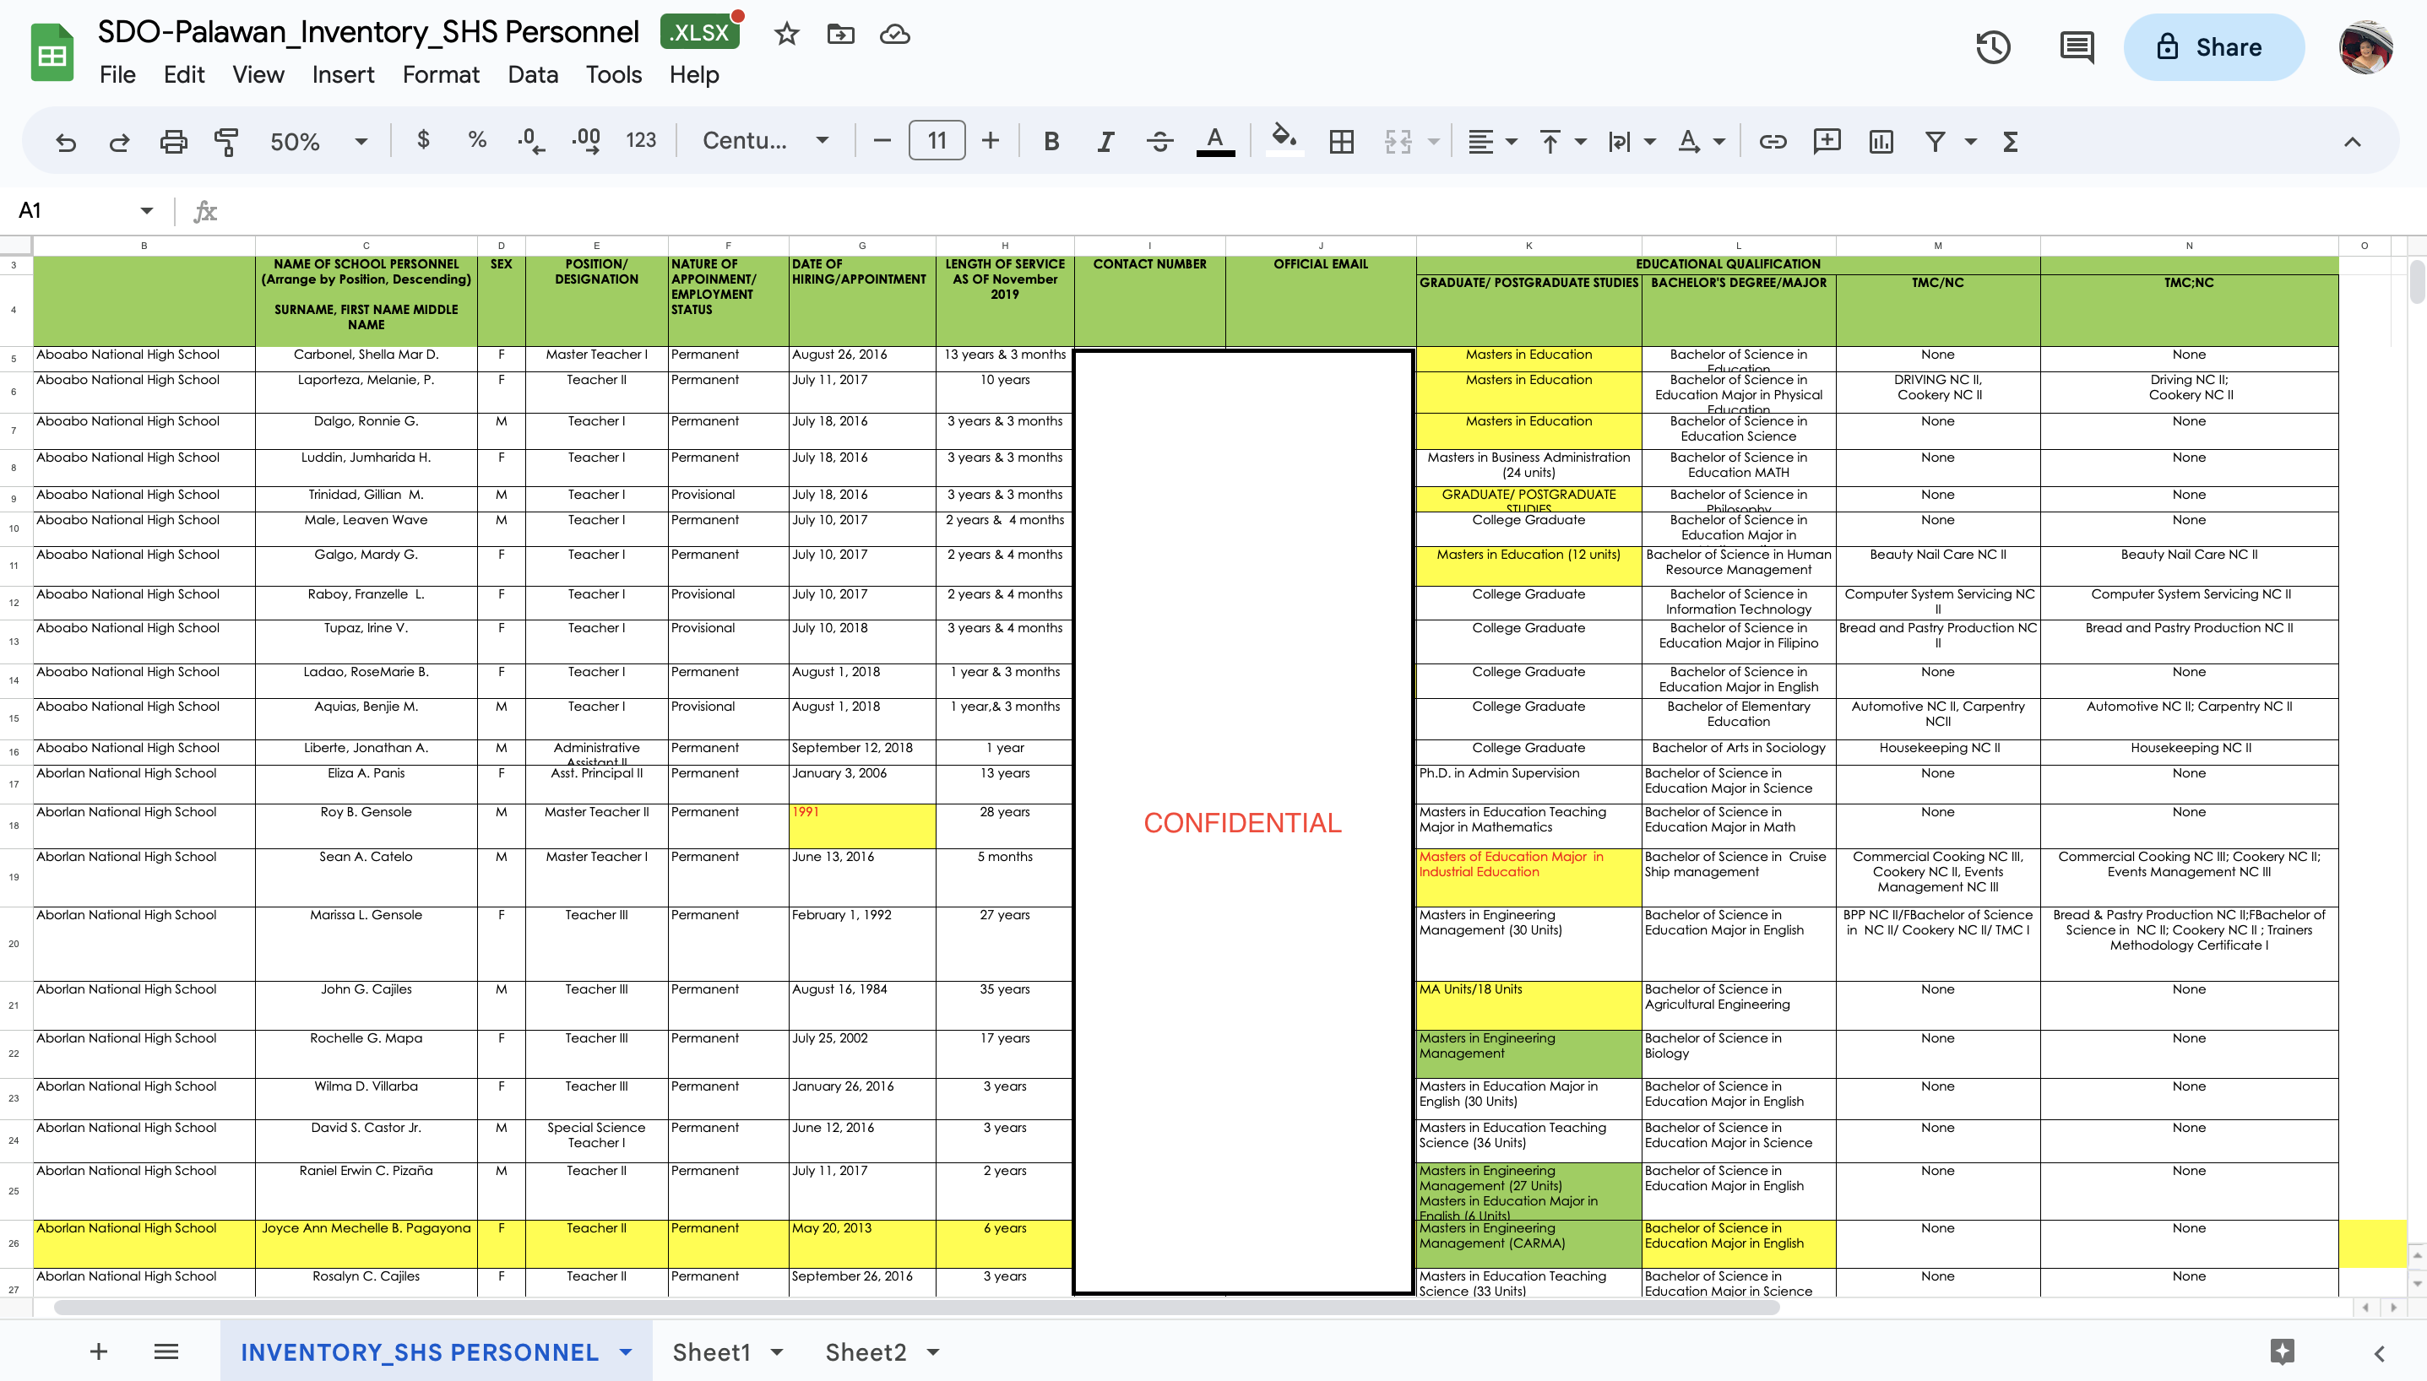Toggle bold formatting
2427x1381 pixels.
1051,141
